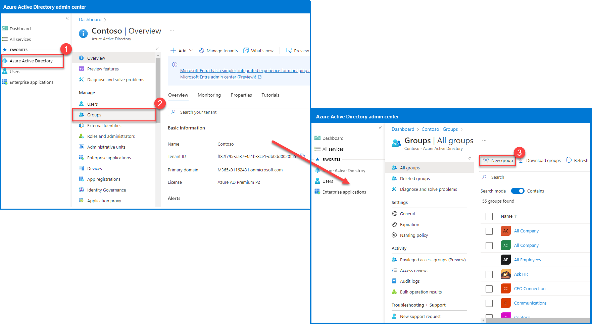Select all groups with header checkbox
The width and height of the screenshot is (592, 324).
489,216
